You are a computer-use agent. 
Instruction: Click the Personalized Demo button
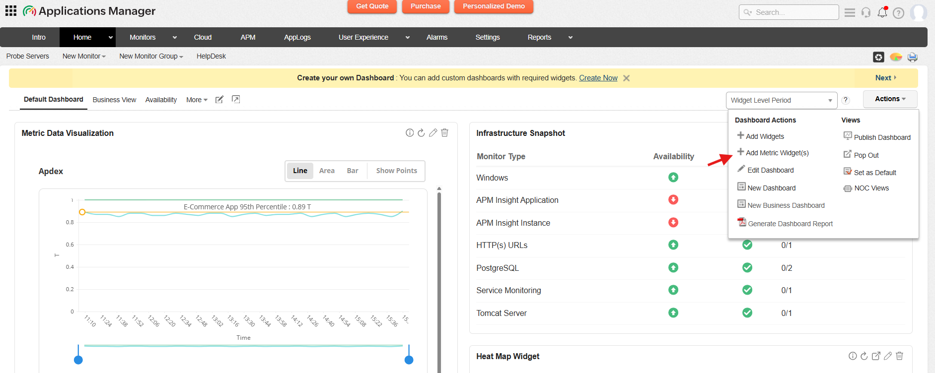(494, 6)
